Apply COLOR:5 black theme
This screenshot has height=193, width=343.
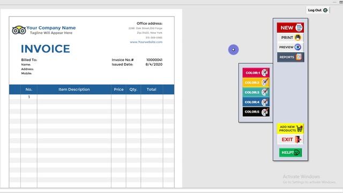coord(256,112)
